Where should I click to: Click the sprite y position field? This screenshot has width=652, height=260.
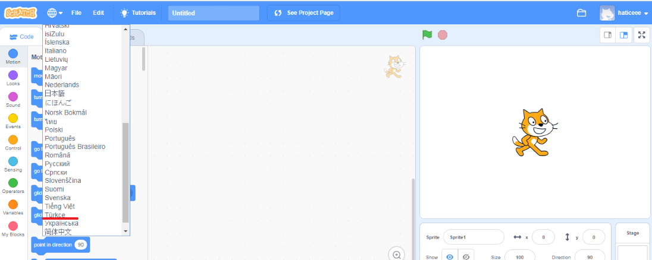pyautogui.click(x=593, y=237)
